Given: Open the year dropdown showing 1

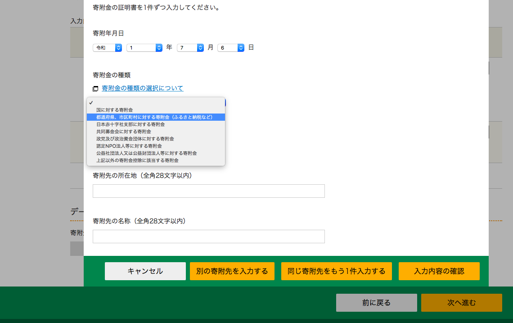Looking at the screenshot, I should 144,47.
